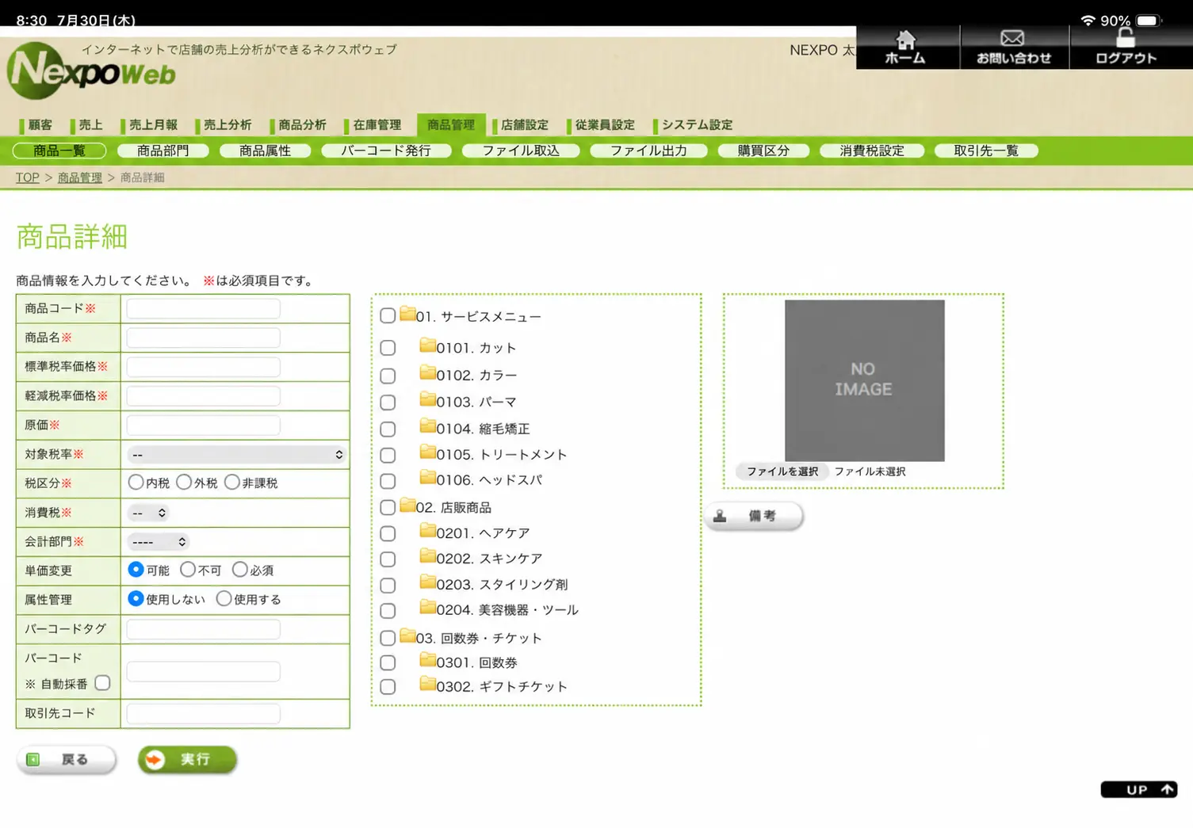Select the 内税 radio button
Image resolution: width=1193 pixels, height=828 pixels.
[136, 482]
